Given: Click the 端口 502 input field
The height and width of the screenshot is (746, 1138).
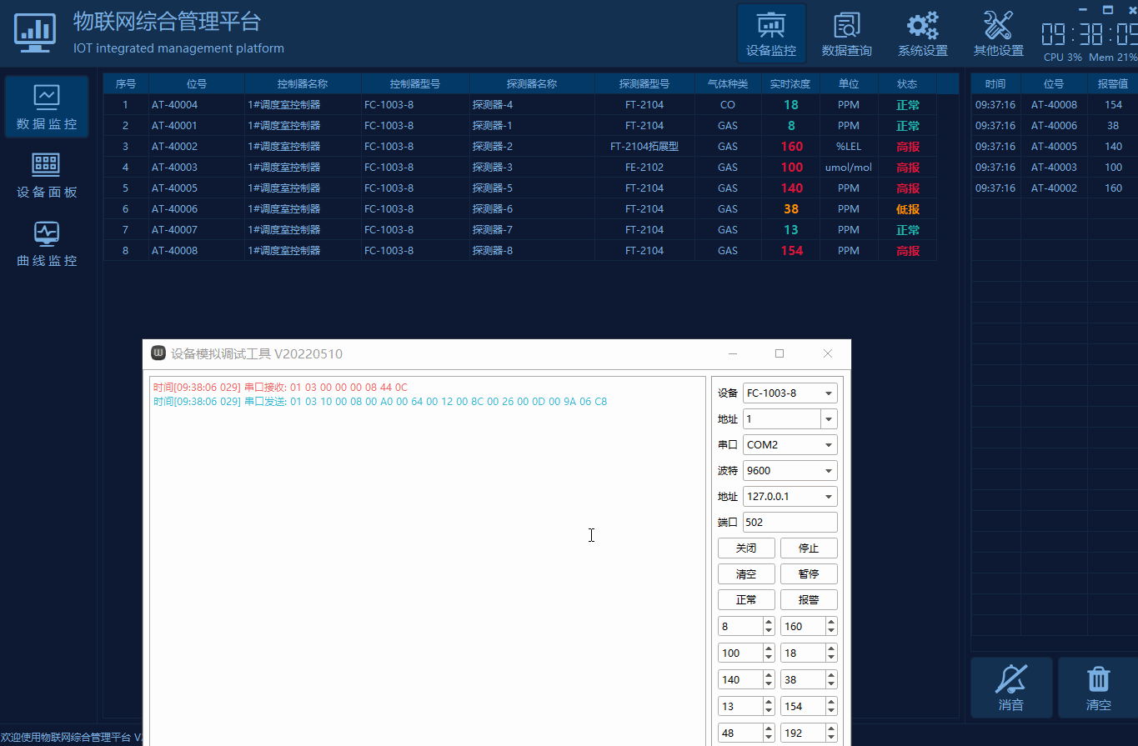Looking at the screenshot, I should pyautogui.click(x=790, y=522).
